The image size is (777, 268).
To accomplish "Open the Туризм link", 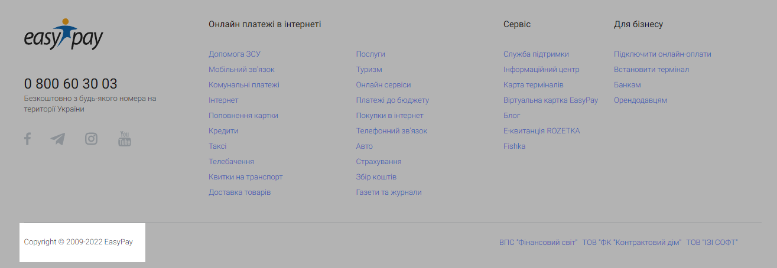I will [x=369, y=69].
